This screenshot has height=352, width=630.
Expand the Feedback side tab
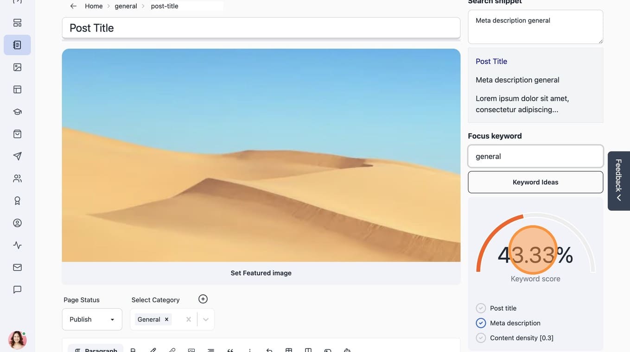point(619,181)
